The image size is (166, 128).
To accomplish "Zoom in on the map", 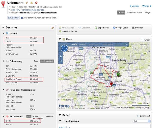I will coord(61,56).
